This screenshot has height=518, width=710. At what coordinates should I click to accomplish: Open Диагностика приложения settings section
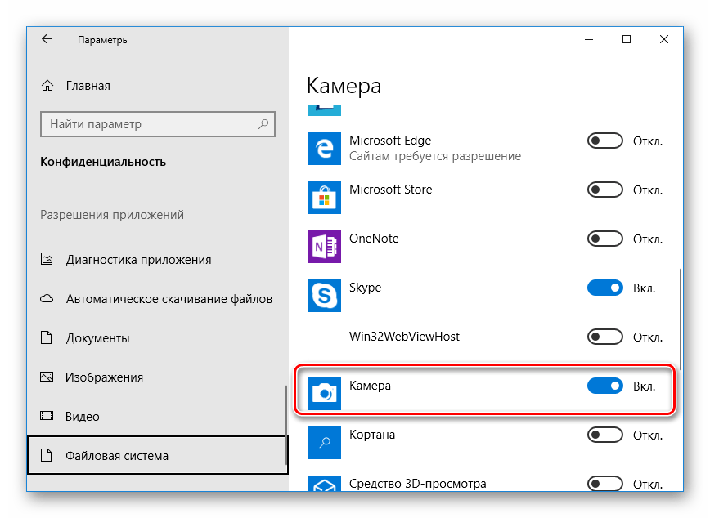(138, 260)
